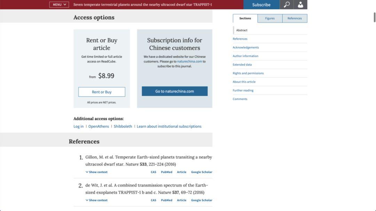376x211 pixels.
Task: Open the Log in link
Action: [x=78, y=126]
